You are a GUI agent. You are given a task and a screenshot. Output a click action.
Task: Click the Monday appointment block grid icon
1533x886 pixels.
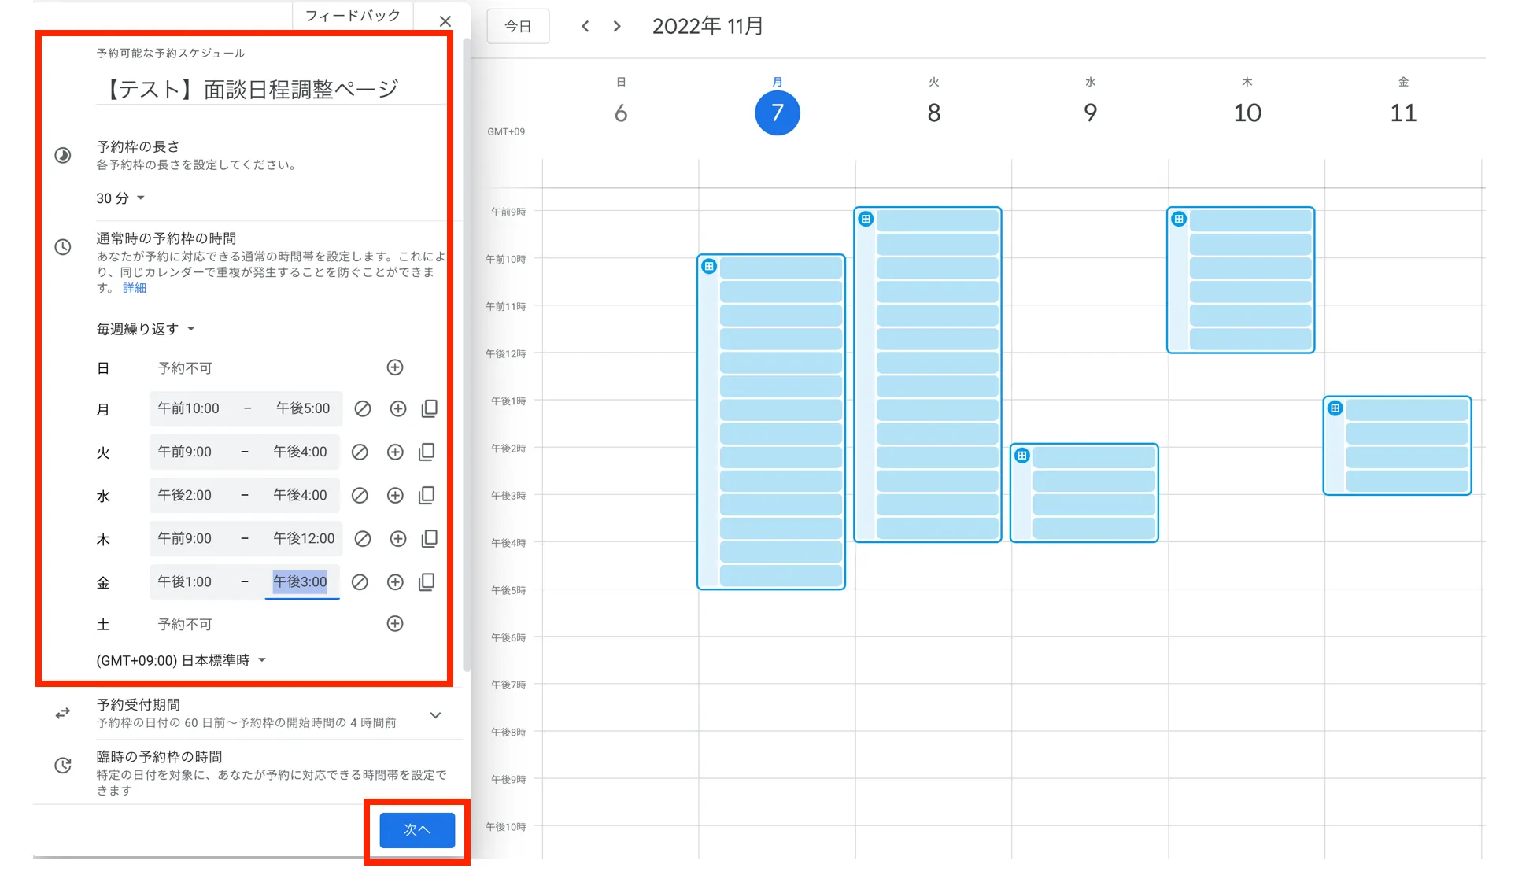[x=709, y=266]
